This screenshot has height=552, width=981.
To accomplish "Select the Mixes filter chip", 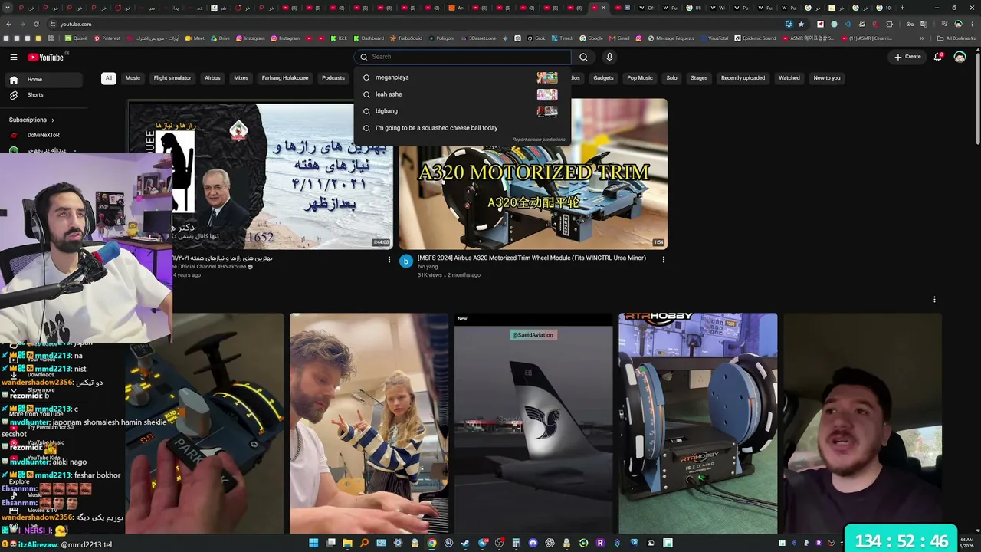I will tap(241, 77).
